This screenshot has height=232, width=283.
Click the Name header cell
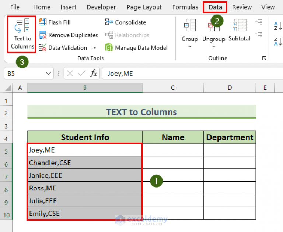point(173,137)
